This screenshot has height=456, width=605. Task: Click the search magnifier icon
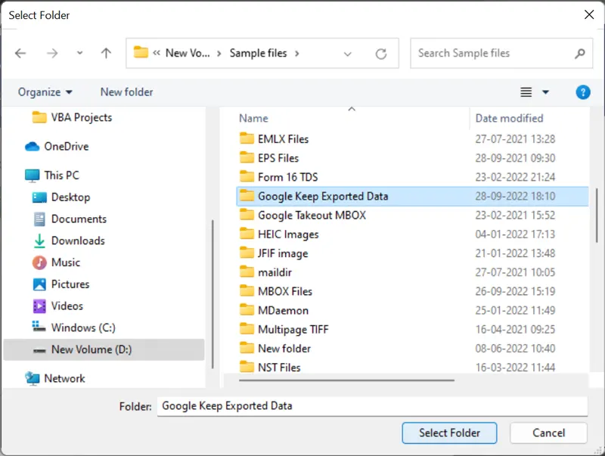[x=579, y=54]
